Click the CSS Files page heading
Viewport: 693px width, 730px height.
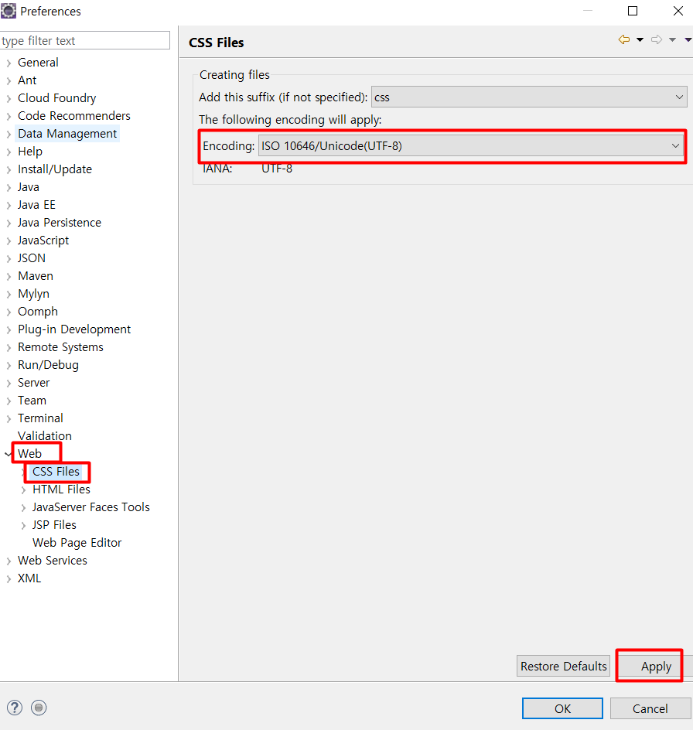coord(216,43)
